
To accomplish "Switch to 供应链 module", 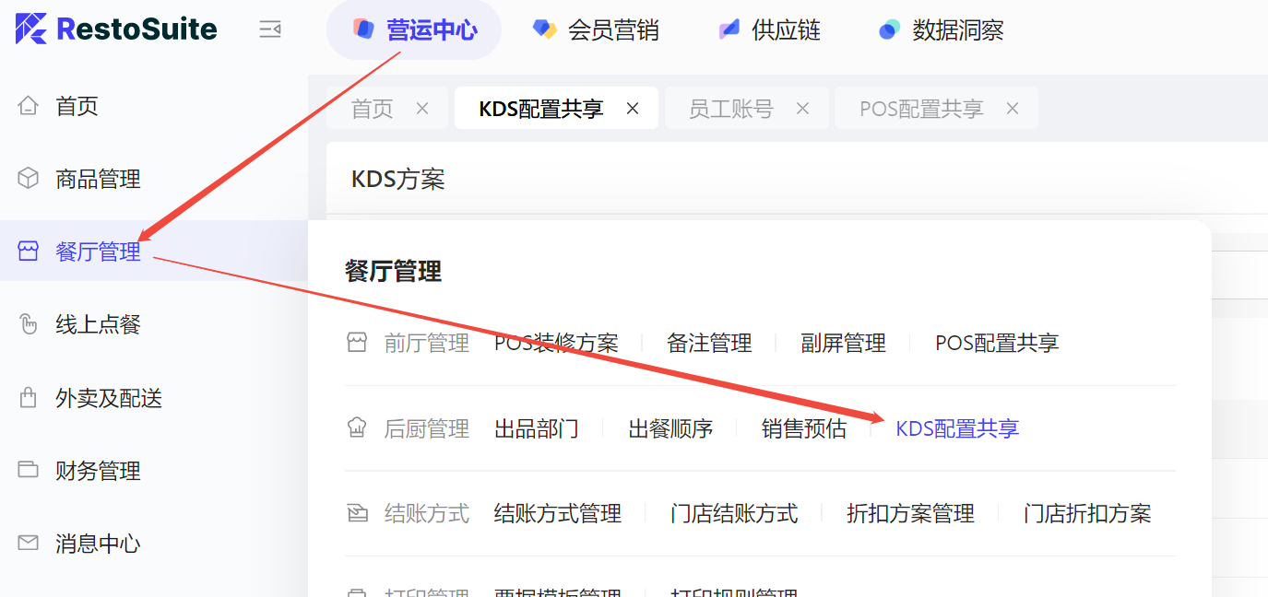I will coord(769,30).
